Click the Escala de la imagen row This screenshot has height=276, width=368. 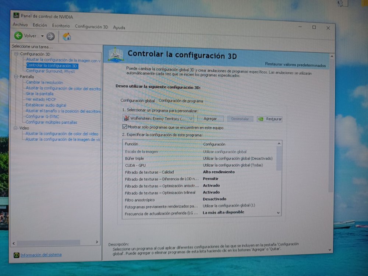199,152
